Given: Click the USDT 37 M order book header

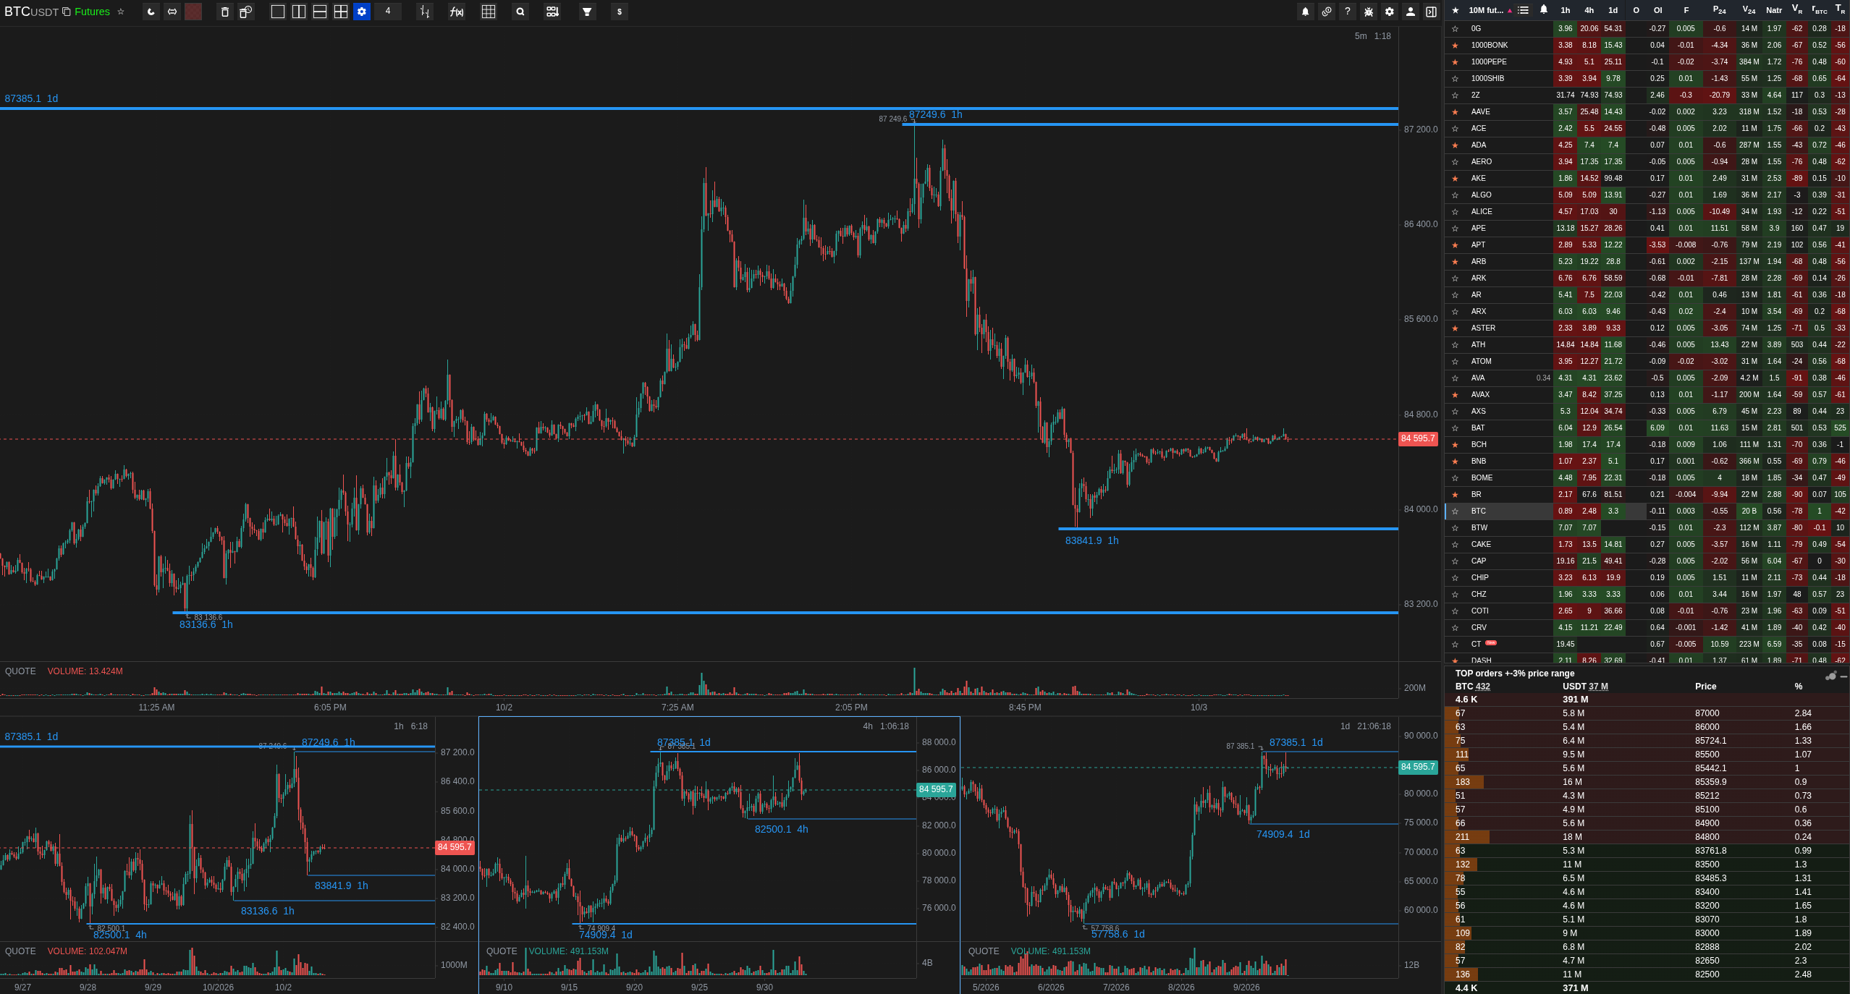Looking at the screenshot, I should click(x=1585, y=687).
